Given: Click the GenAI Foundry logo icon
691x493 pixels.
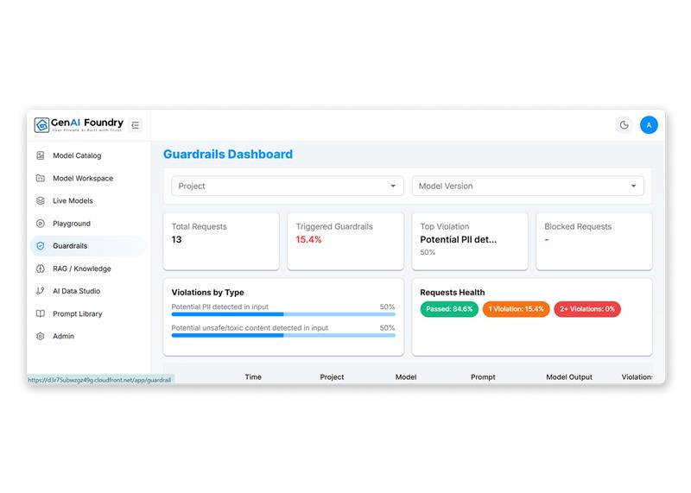Looking at the screenshot, I should [41, 125].
